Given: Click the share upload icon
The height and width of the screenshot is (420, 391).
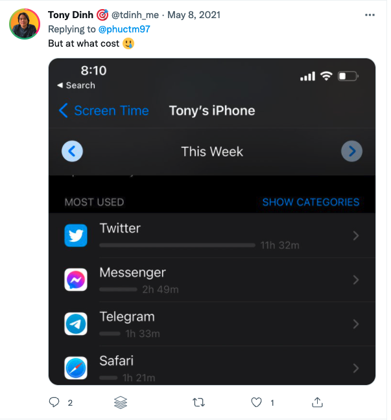Looking at the screenshot, I should (318, 402).
